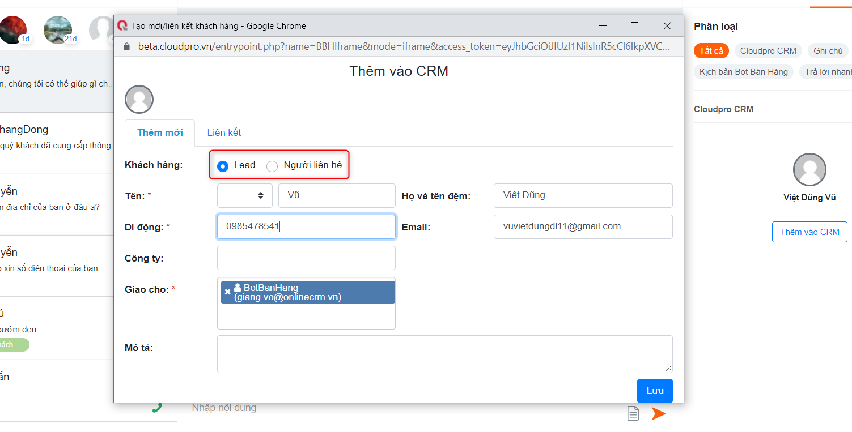The width and height of the screenshot is (852, 432).
Task: Open the hangDong conversation in chat list
Action: tap(57, 143)
